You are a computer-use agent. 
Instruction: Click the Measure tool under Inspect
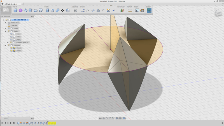[130, 10]
